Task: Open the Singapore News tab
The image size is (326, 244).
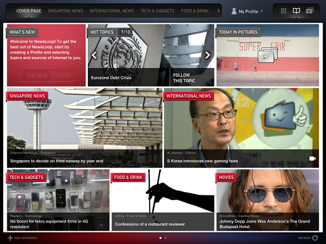Action: 66,11
